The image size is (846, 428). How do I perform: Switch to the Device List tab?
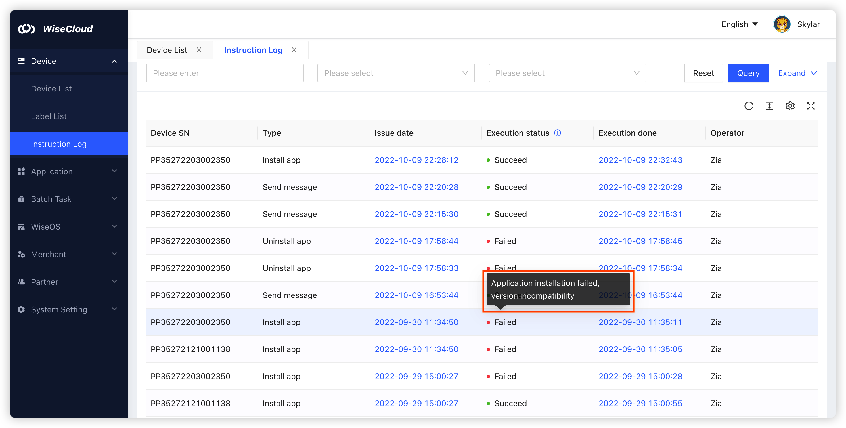[167, 50]
